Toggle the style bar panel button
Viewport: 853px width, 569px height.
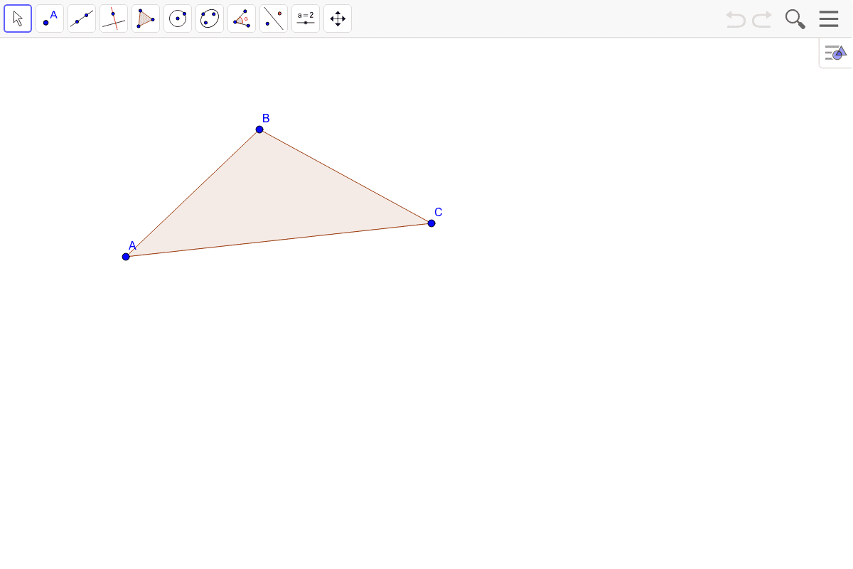coord(835,53)
